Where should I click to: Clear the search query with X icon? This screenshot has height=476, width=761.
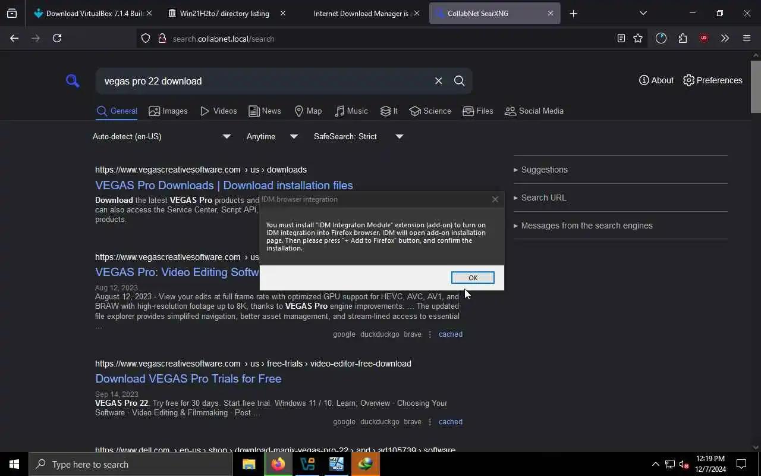coord(438,81)
